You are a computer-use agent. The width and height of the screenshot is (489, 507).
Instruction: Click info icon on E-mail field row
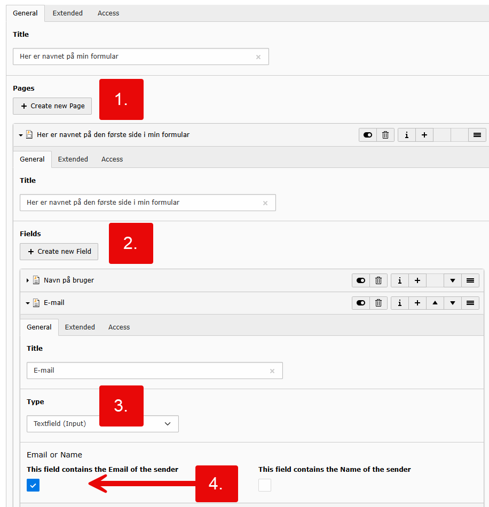click(x=399, y=303)
